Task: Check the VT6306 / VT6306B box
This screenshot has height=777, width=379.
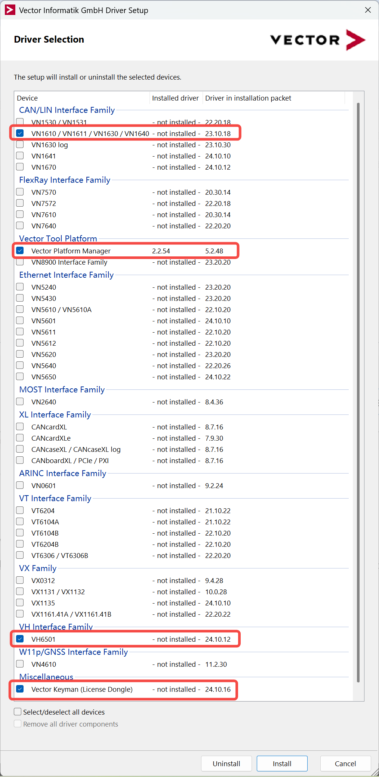Action: pos(20,555)
